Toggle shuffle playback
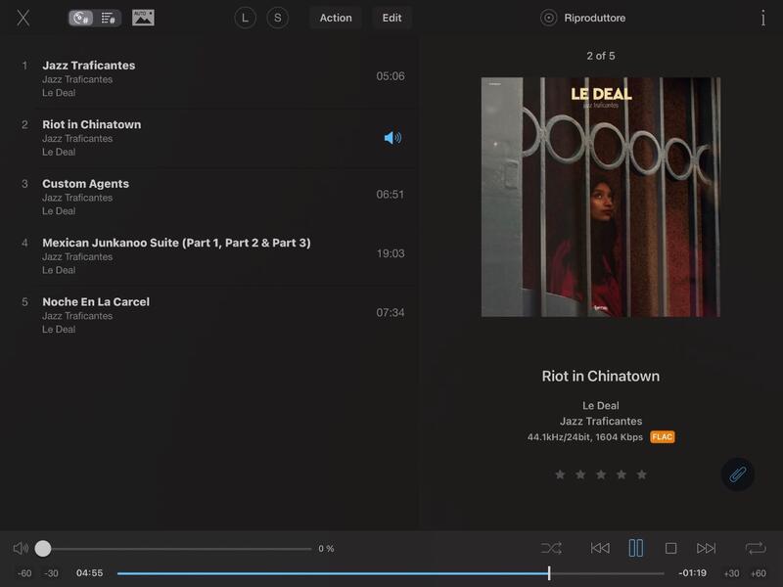This screenshot has height=587, width=783. 551,549
